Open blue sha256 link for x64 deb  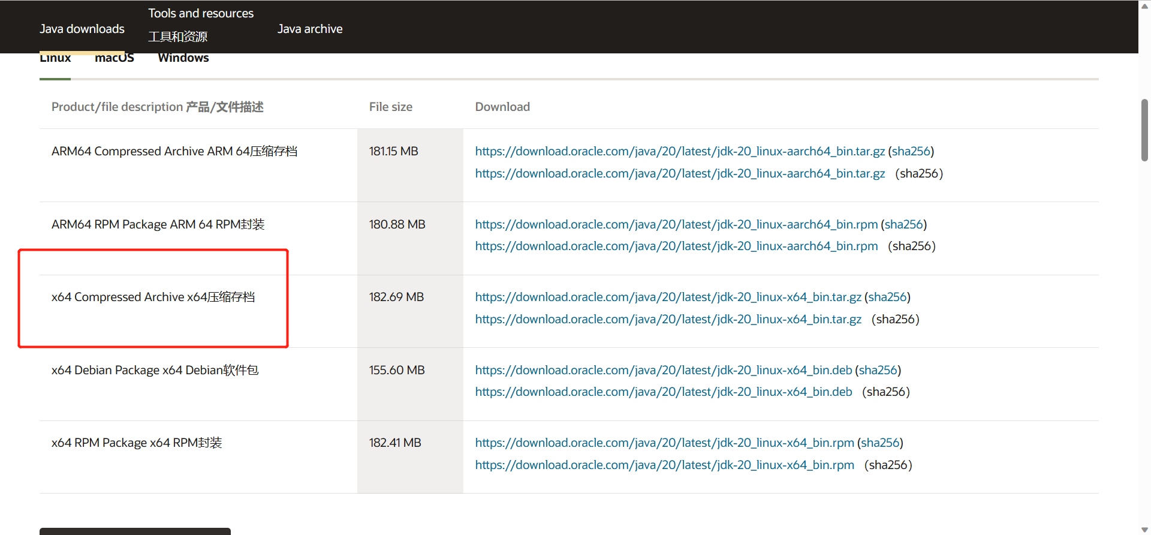coord(878,370)
